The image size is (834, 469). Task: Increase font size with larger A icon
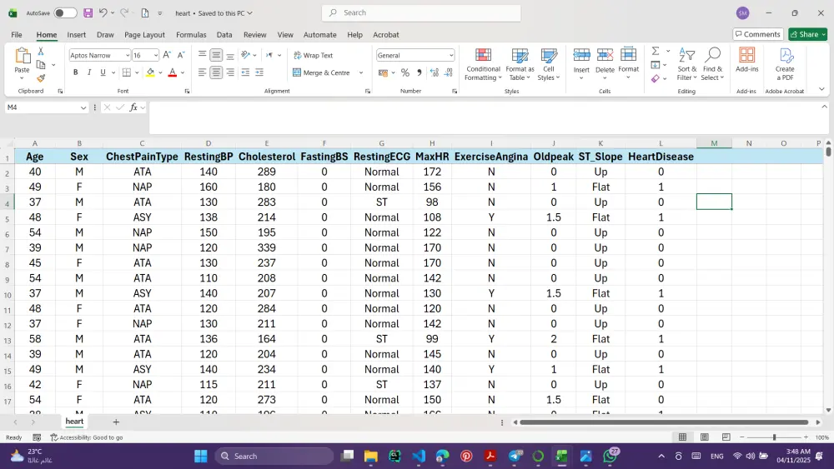tap(167, 55)
